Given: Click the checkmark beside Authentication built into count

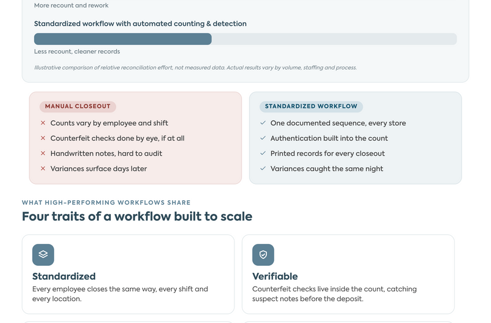Looking at the screenshot, I should click(263, 138).
